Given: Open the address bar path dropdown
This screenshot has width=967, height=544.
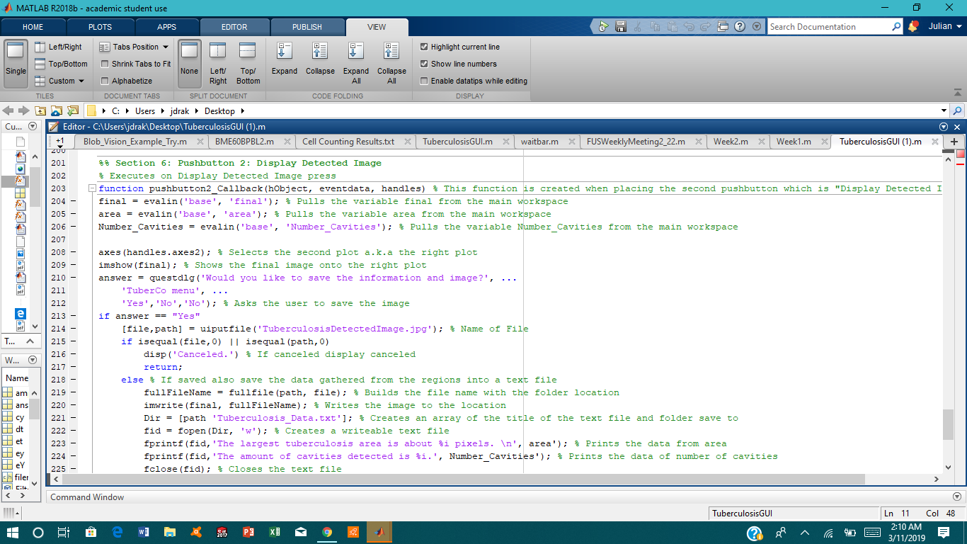Looking at the screenshot, I should [944, 110].
